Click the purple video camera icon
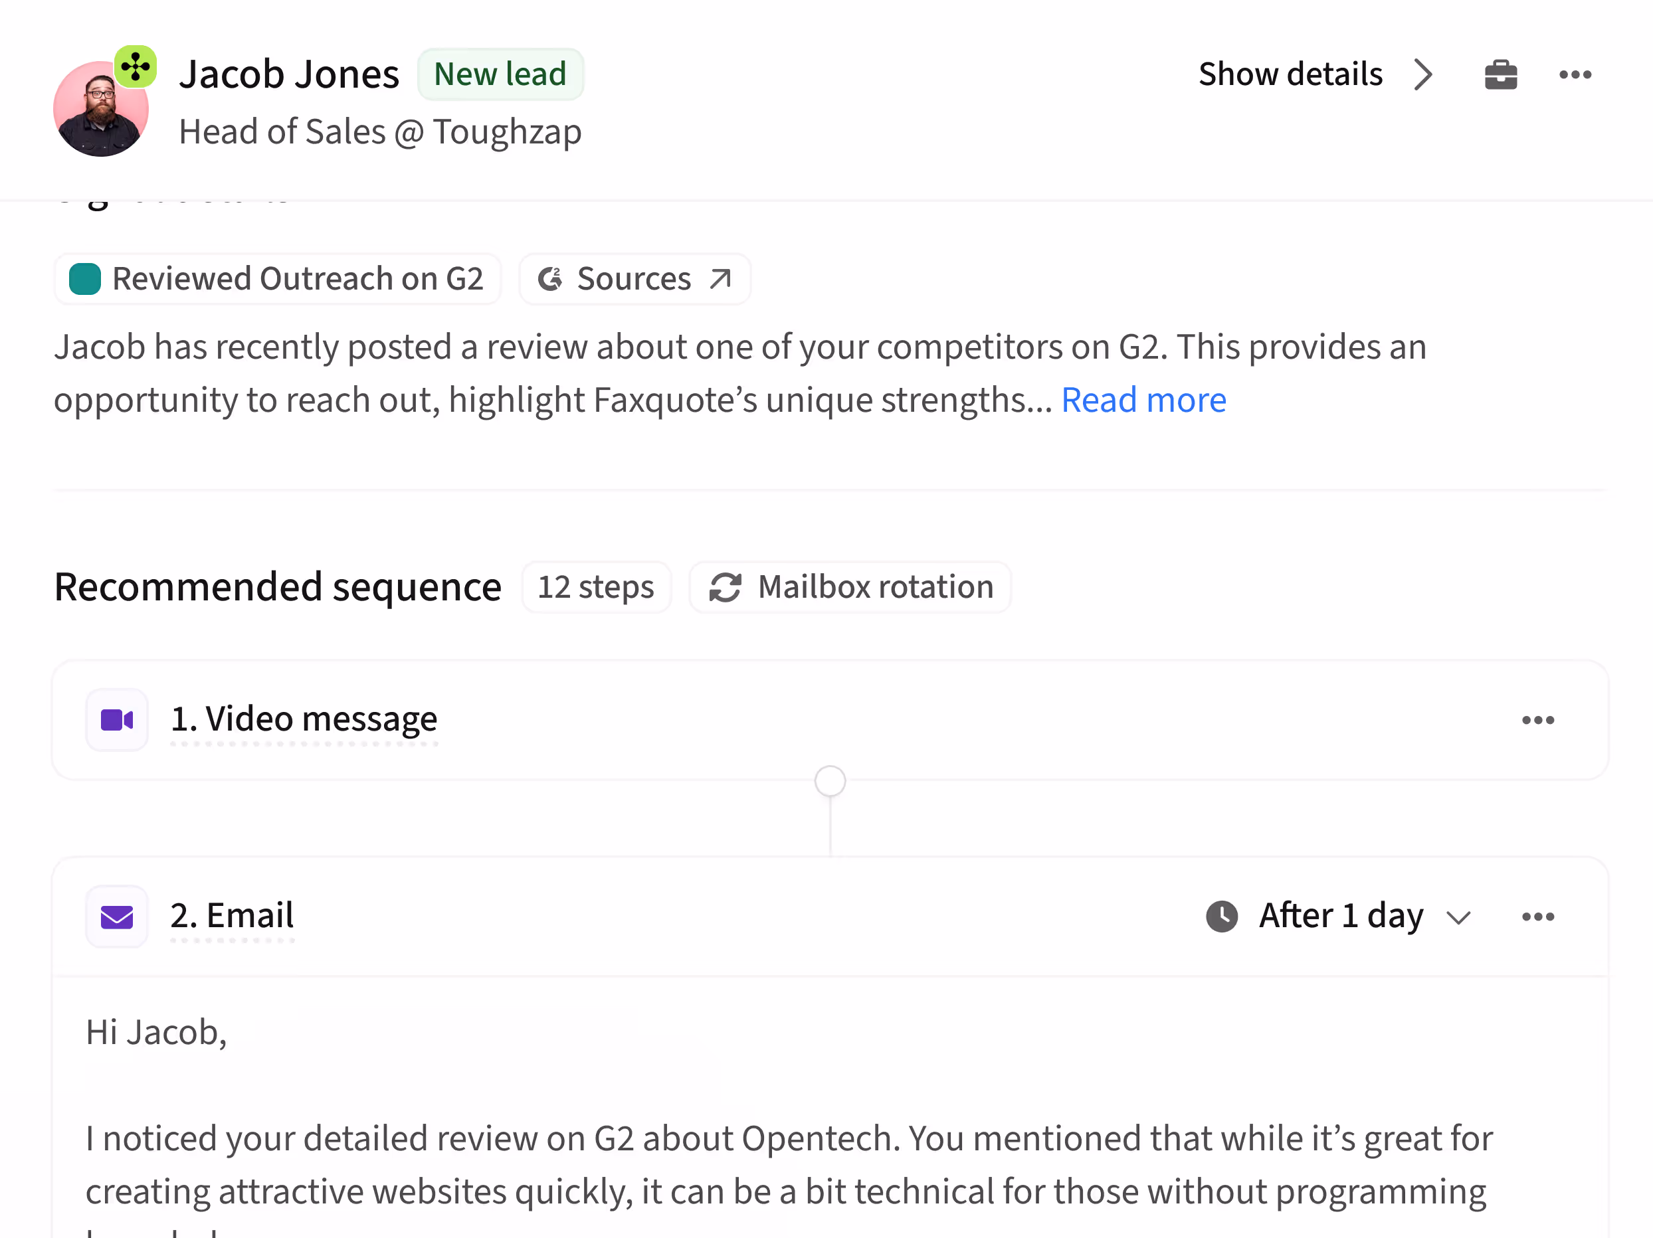 click(x=118, y=719)
